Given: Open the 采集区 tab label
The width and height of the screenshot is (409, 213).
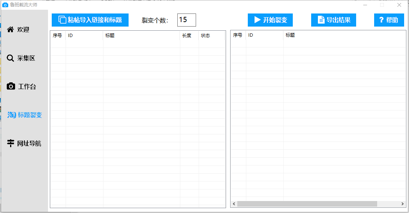Looking at the screenshot, I should coord(26,58).
